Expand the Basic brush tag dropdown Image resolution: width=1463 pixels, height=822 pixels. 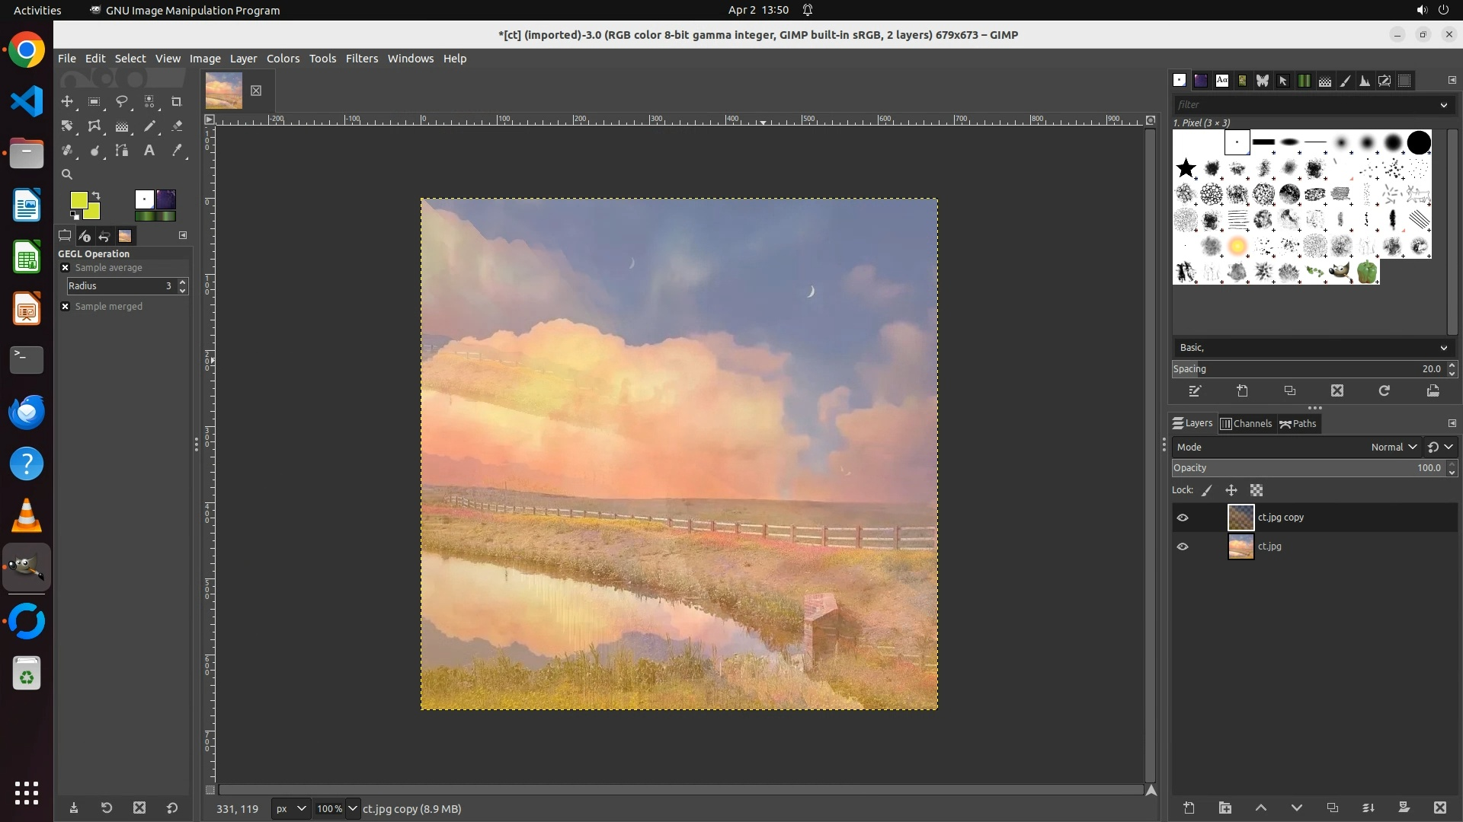point(1443,348)
